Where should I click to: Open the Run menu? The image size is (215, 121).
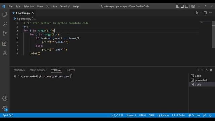pos(54,6)
